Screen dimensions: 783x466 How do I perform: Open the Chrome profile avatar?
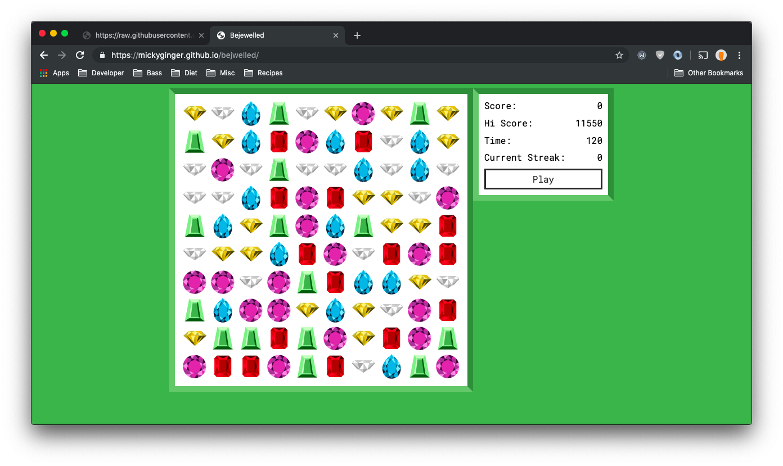721,55
